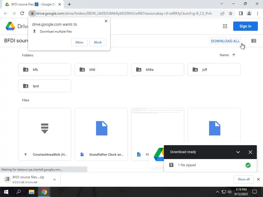Dismiss the download permission popup
263x197 pixels.
coord(106,21)
